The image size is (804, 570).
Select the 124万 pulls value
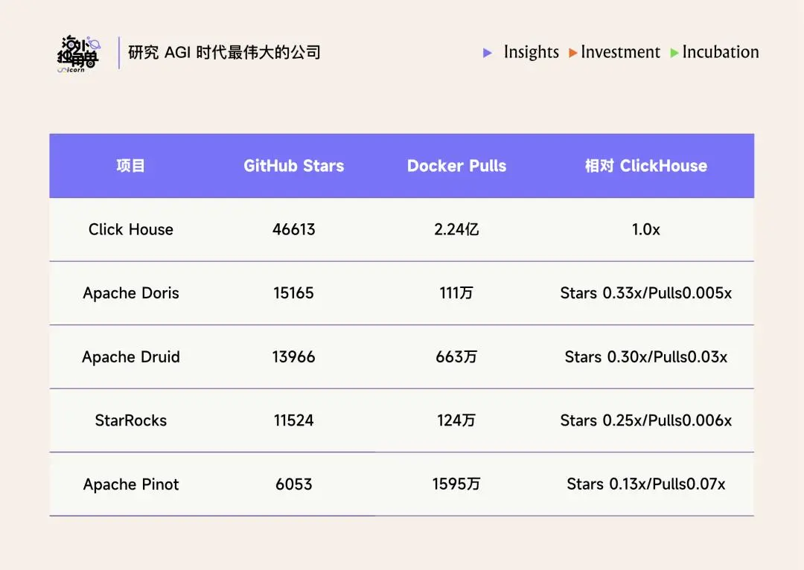pyautogui.click(x=456, y=420)
